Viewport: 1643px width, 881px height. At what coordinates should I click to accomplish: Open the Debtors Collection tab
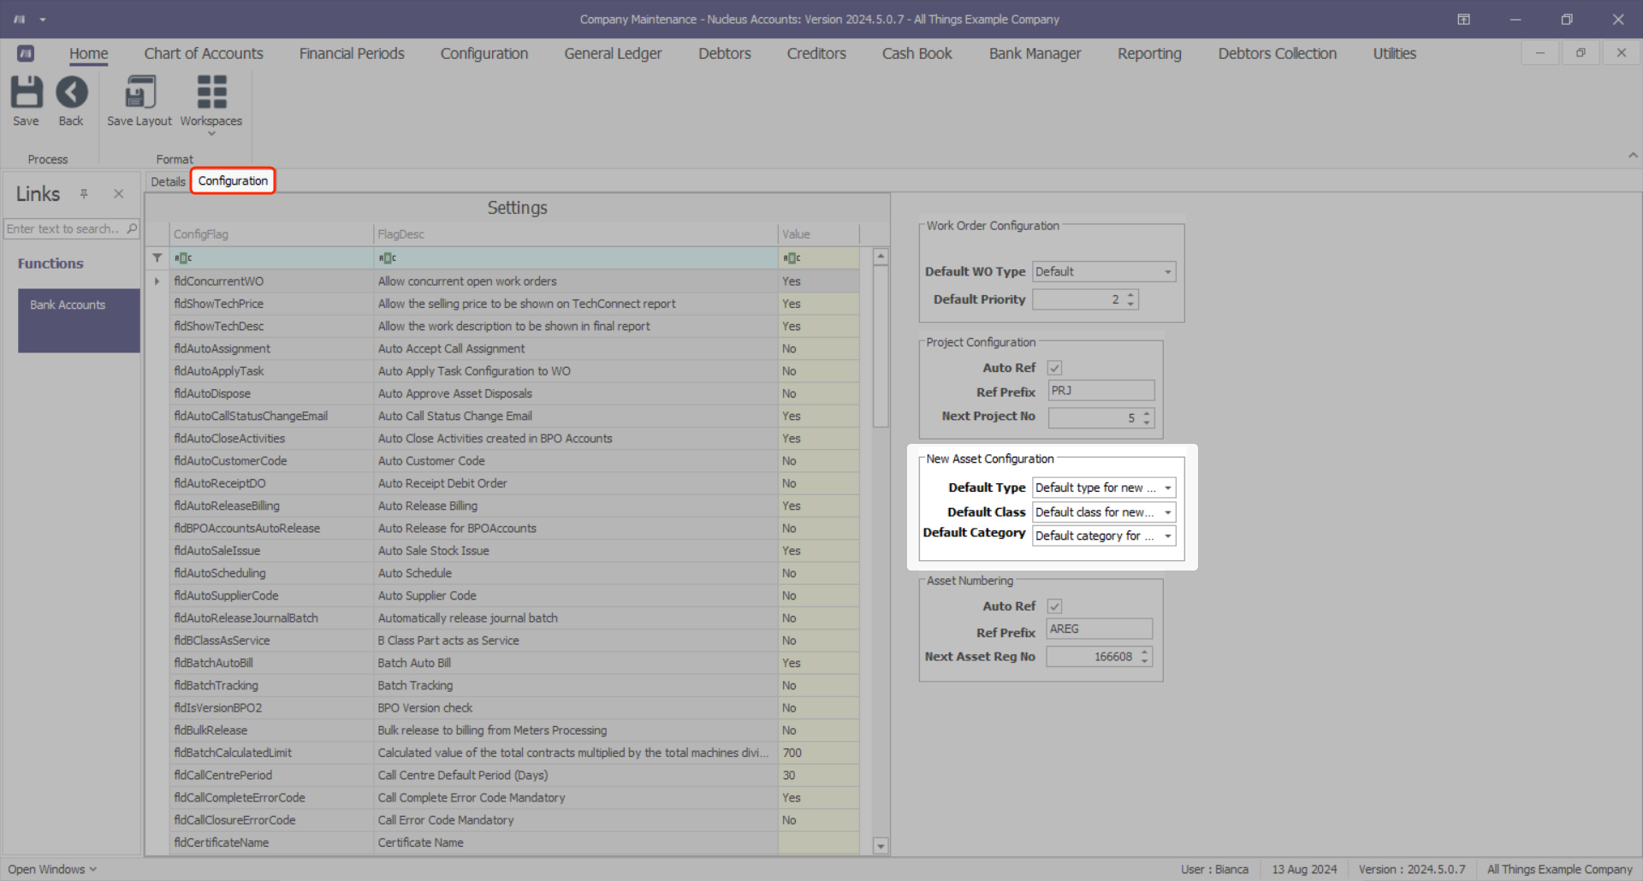pos(1278,53)
